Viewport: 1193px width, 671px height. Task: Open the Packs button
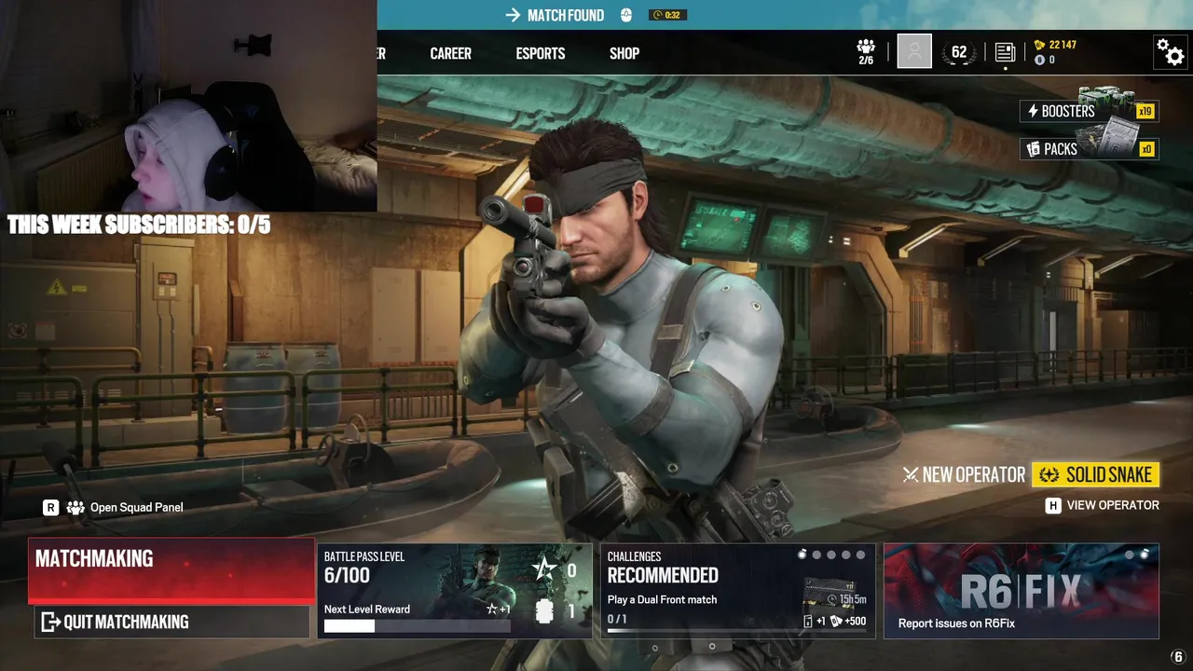click(1089, 149)
